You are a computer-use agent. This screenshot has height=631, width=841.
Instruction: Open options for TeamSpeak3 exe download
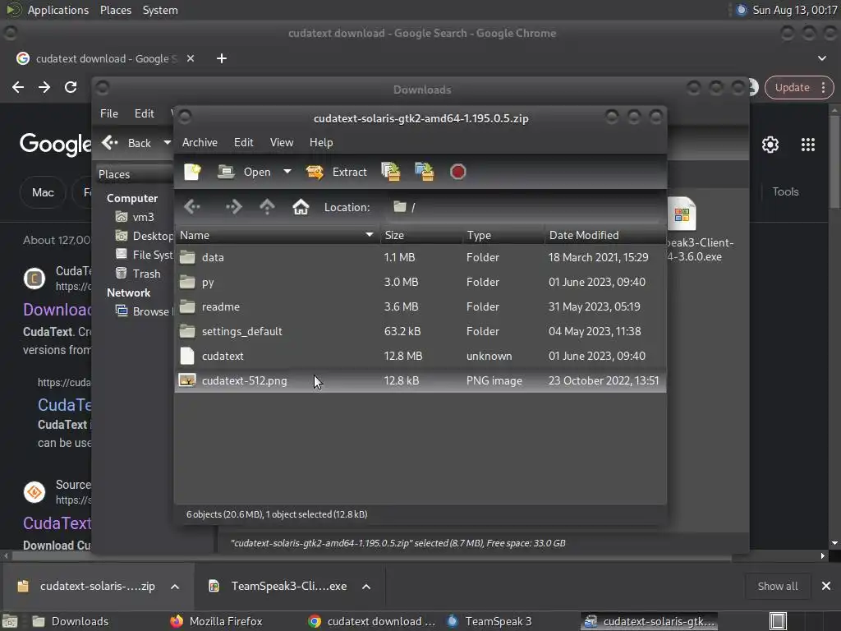(x=366, y=587)
